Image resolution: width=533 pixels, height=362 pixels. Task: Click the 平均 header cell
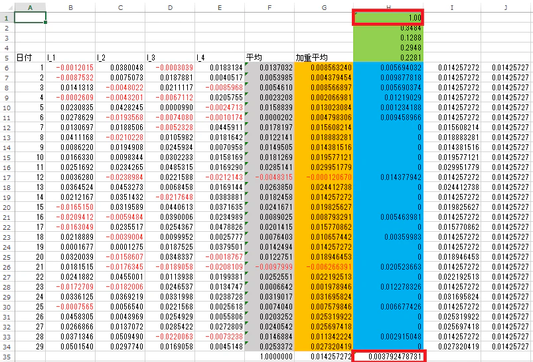click(x=269, y=58)
